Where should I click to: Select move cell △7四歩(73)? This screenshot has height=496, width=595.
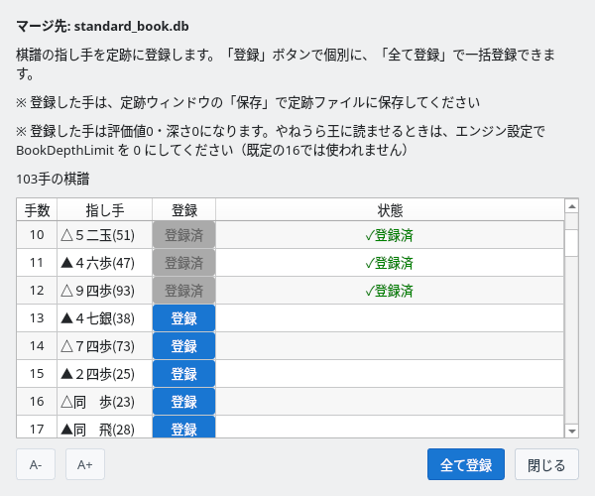click(105, 346)
